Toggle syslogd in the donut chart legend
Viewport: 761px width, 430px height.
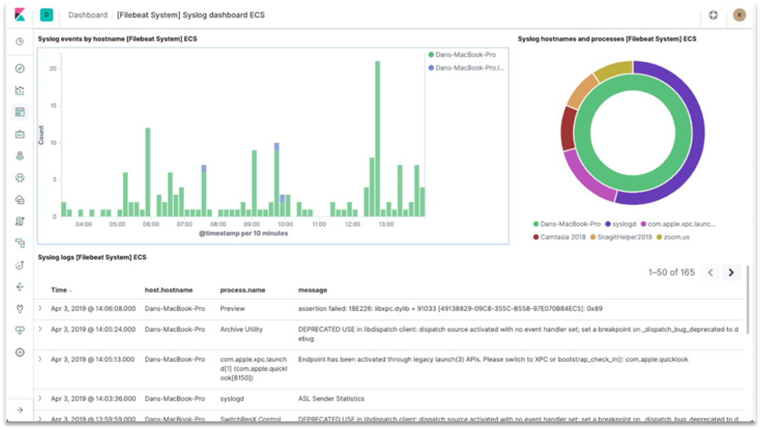pos(623,223)
